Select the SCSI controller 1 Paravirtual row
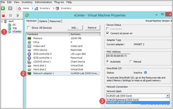The image size is (173, 109). tap(63, 58)
